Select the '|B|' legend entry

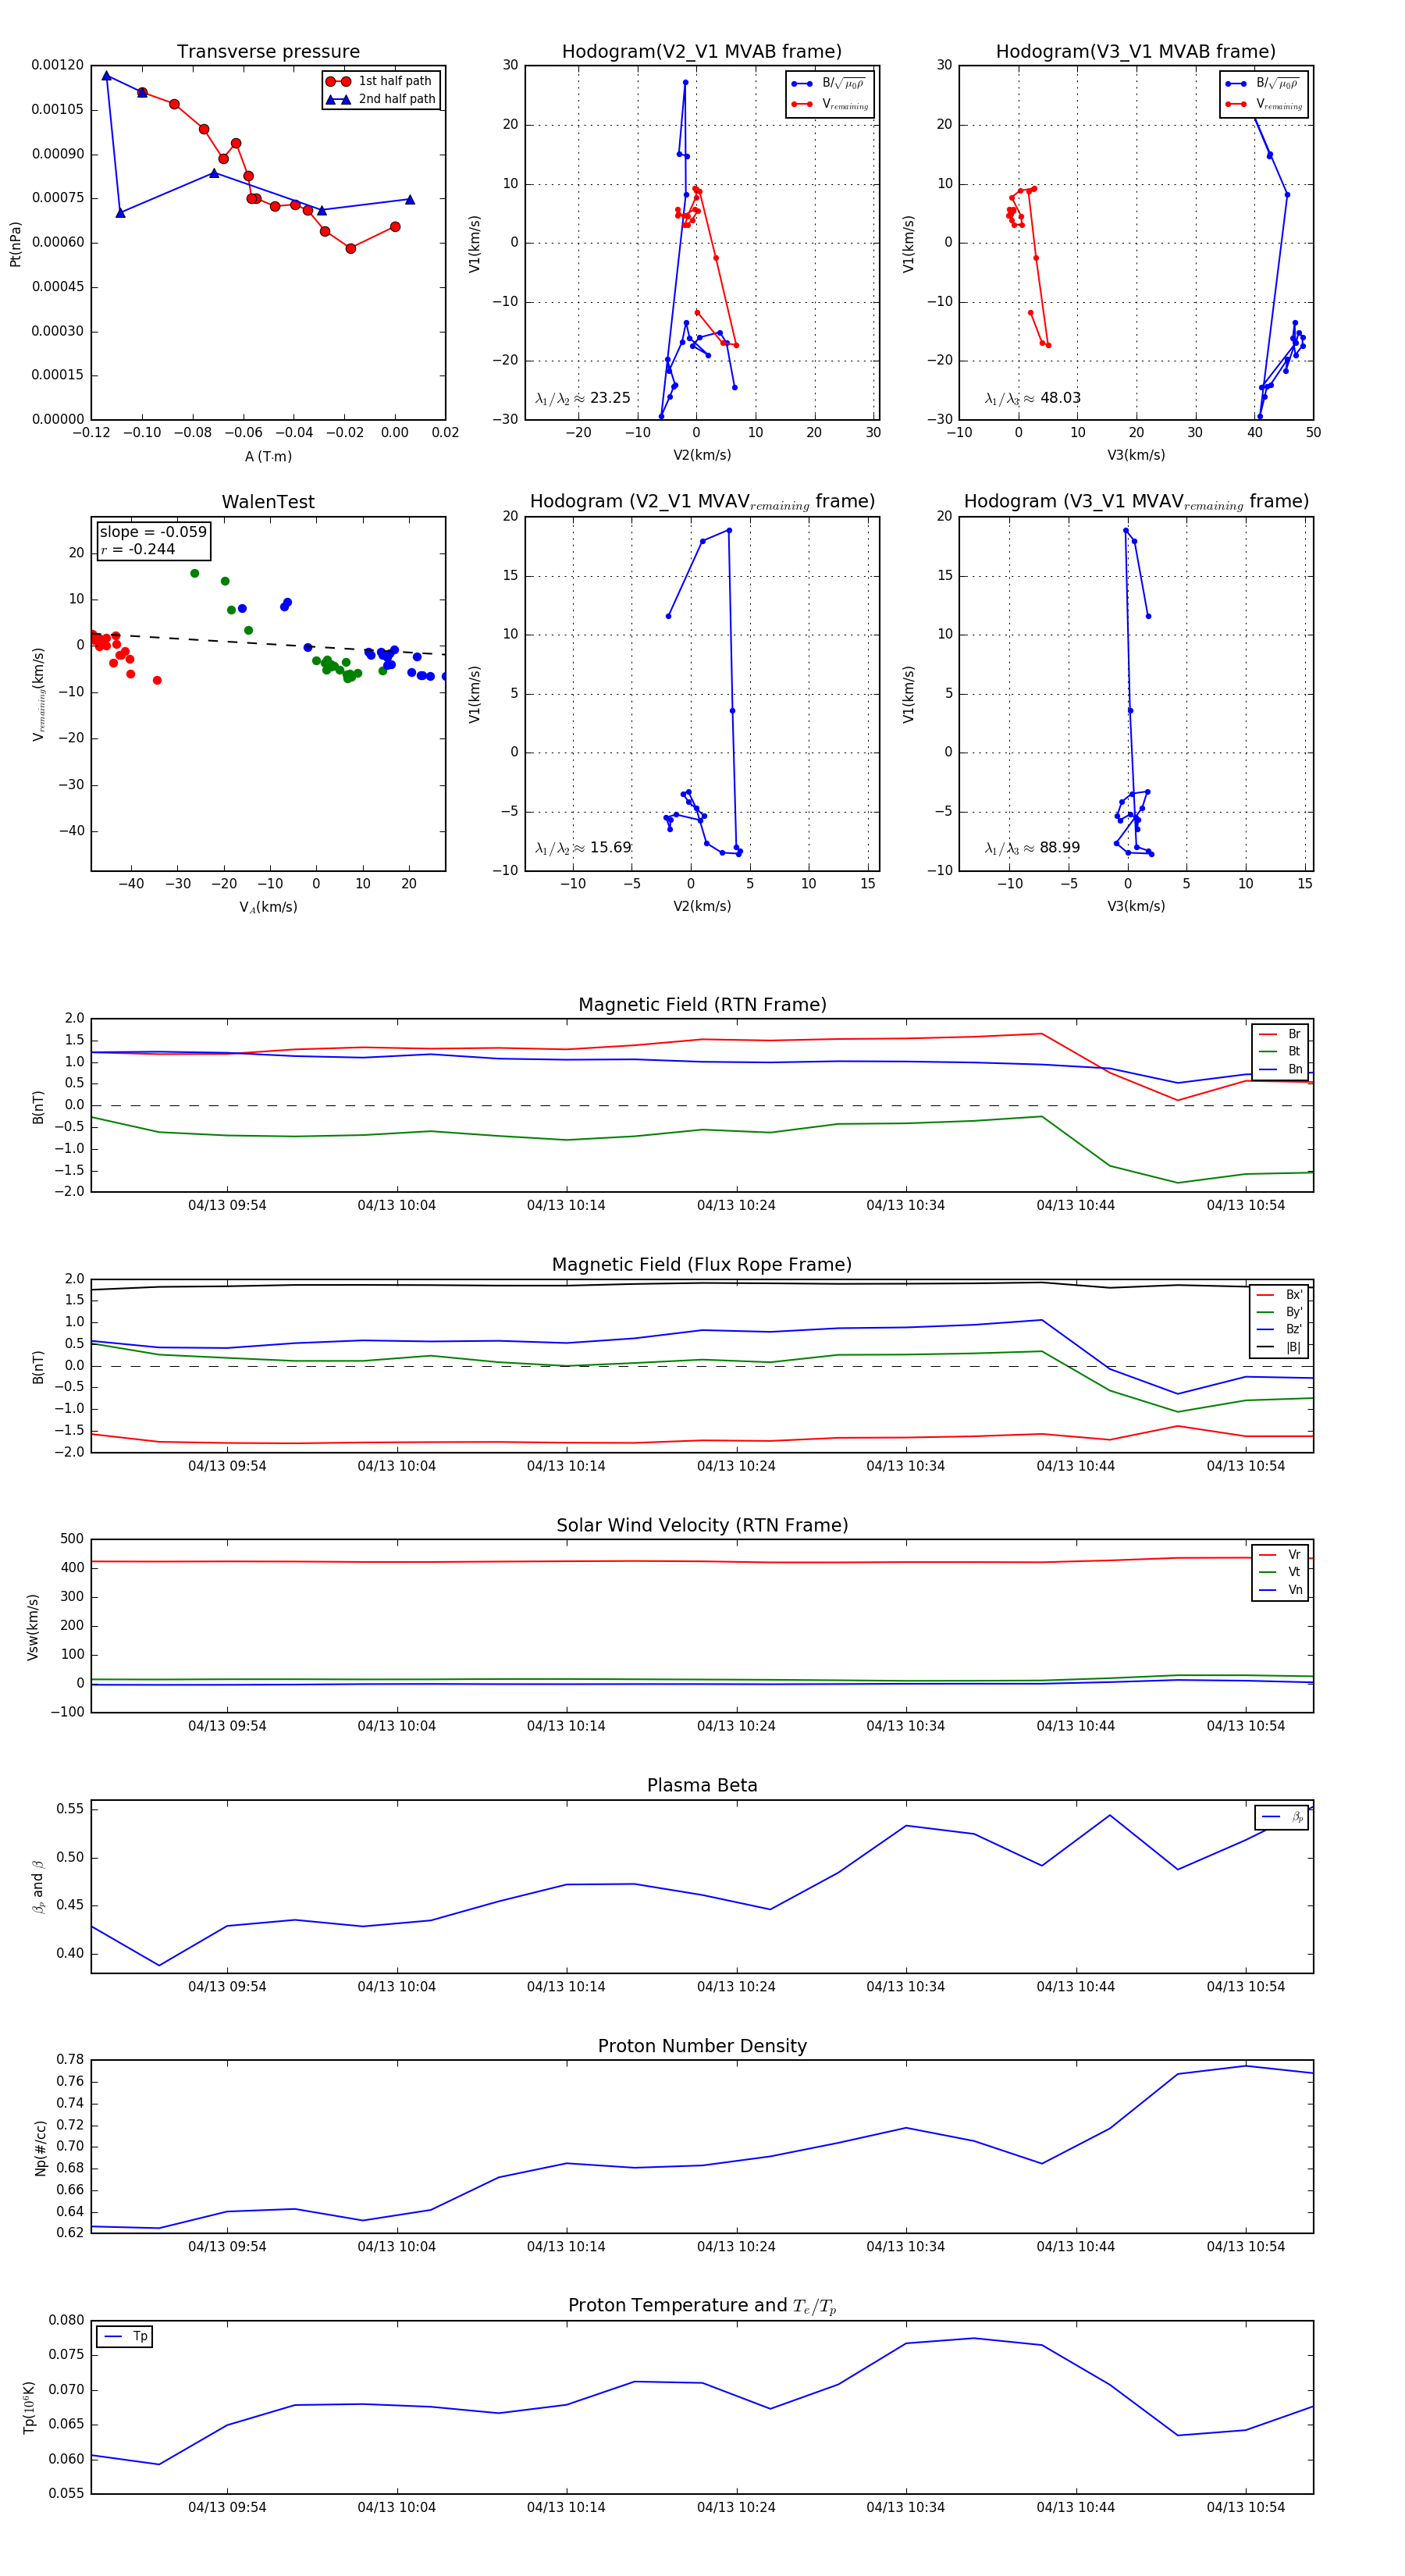(x=1280, y=1348)
